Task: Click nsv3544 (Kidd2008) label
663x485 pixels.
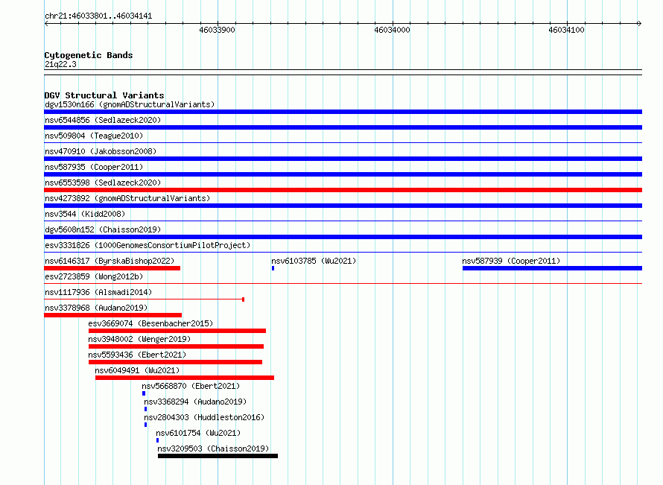Action: tap(85, 214)
